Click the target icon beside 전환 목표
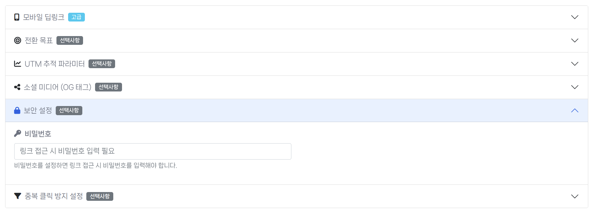Screen dimensions: 597x211 click(17, 40)
